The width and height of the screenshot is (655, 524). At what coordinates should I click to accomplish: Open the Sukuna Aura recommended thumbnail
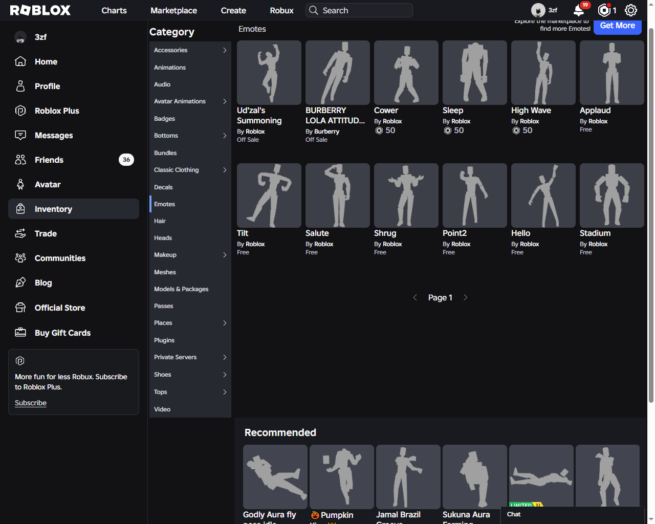[475, 477]
